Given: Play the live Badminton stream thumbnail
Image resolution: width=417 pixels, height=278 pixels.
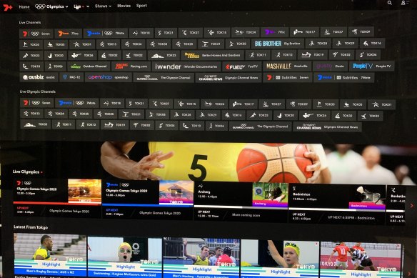Looking at the screenshot, I should click(367, 197).
